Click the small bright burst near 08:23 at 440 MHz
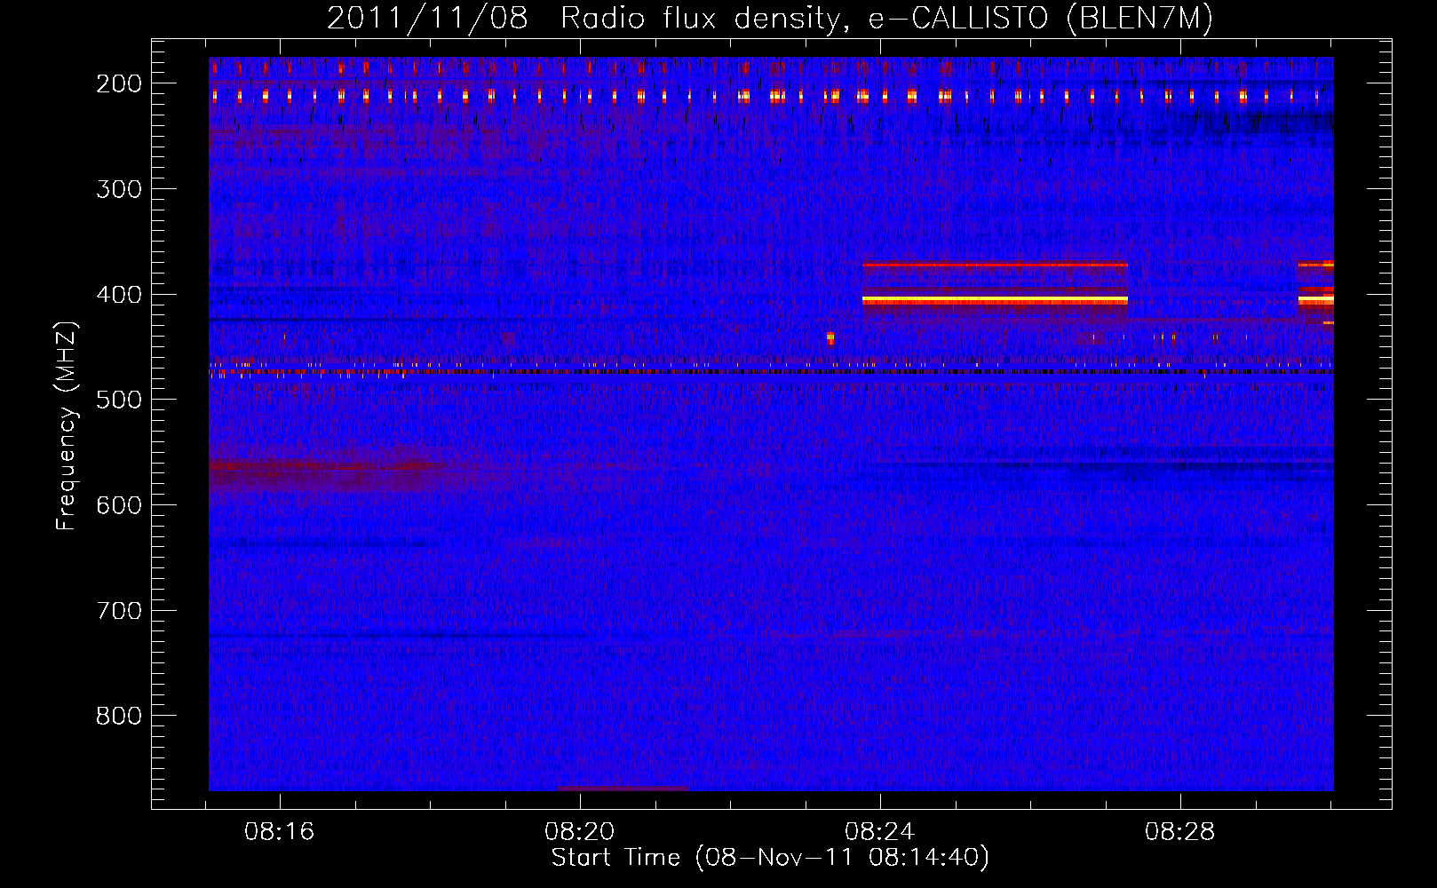This screenshot has width=1437, height=888. 830,337
